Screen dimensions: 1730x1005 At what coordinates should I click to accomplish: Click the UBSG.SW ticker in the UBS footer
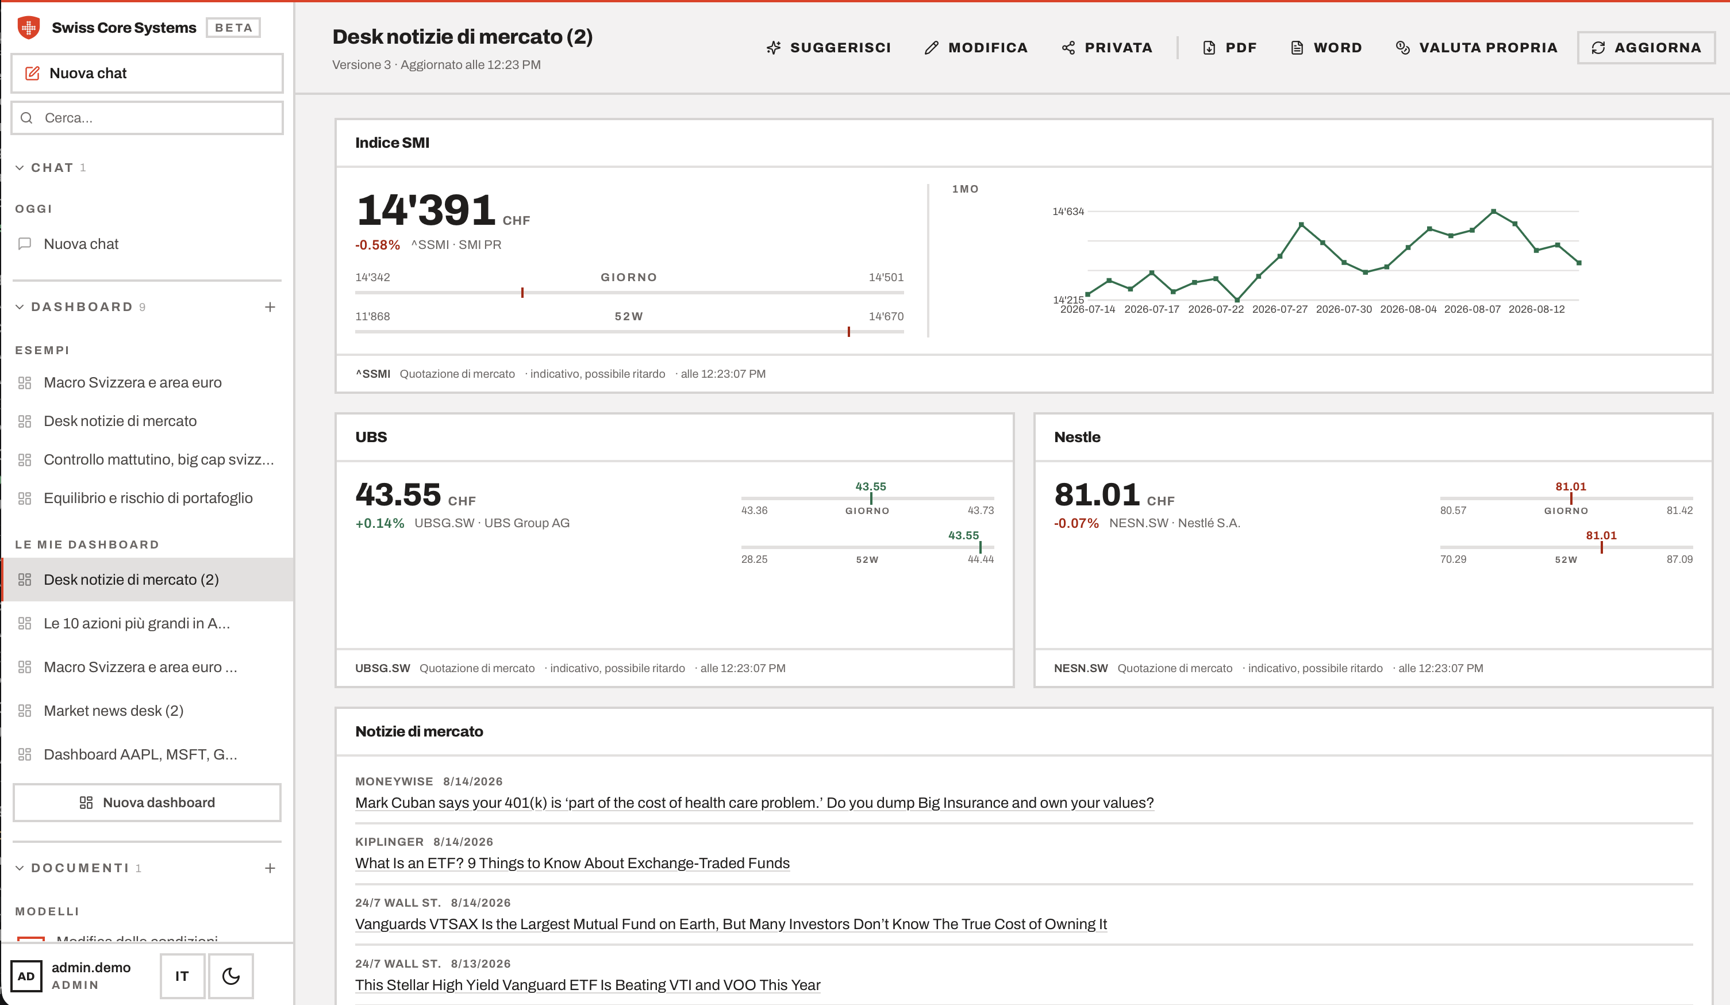pyautogui.click(x=382, y=669)
